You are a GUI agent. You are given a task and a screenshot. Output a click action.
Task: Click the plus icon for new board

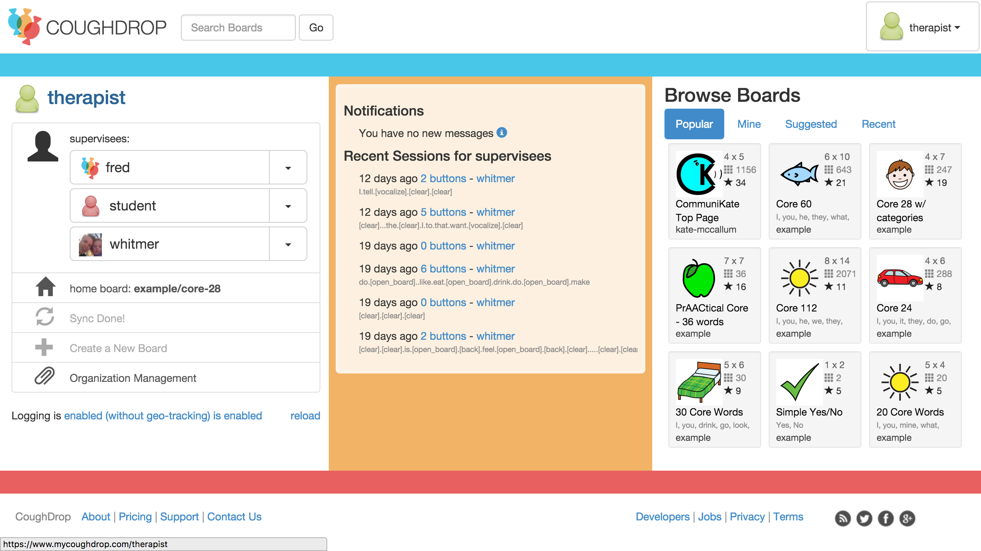point(44,347)
